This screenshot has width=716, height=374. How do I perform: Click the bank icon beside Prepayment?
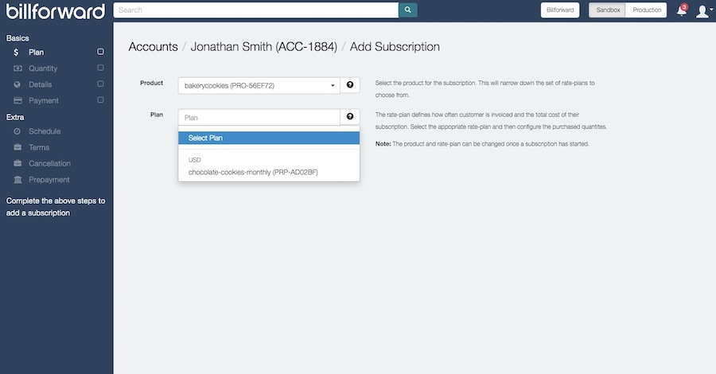pyautogui.click(x=18, y=180)
